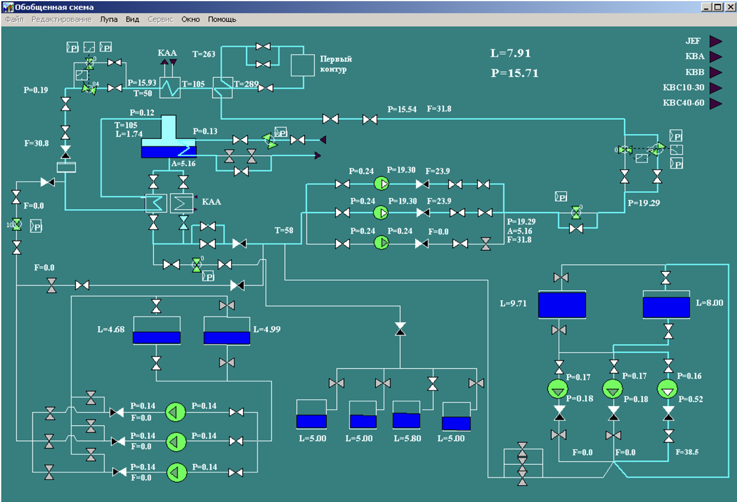Viewport: 737px width, 502px height.
Task: Open the Помощь menu
Action: (x=222, y=19)
